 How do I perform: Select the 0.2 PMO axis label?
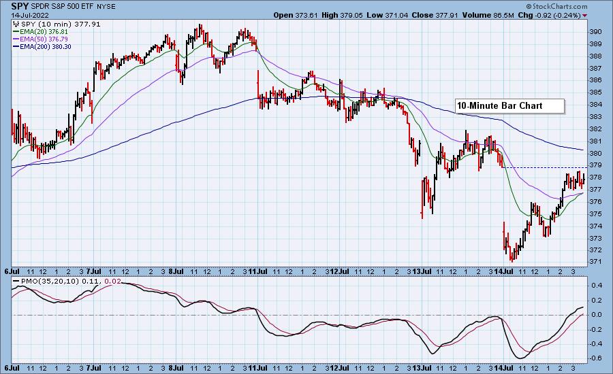coord(596,300)
